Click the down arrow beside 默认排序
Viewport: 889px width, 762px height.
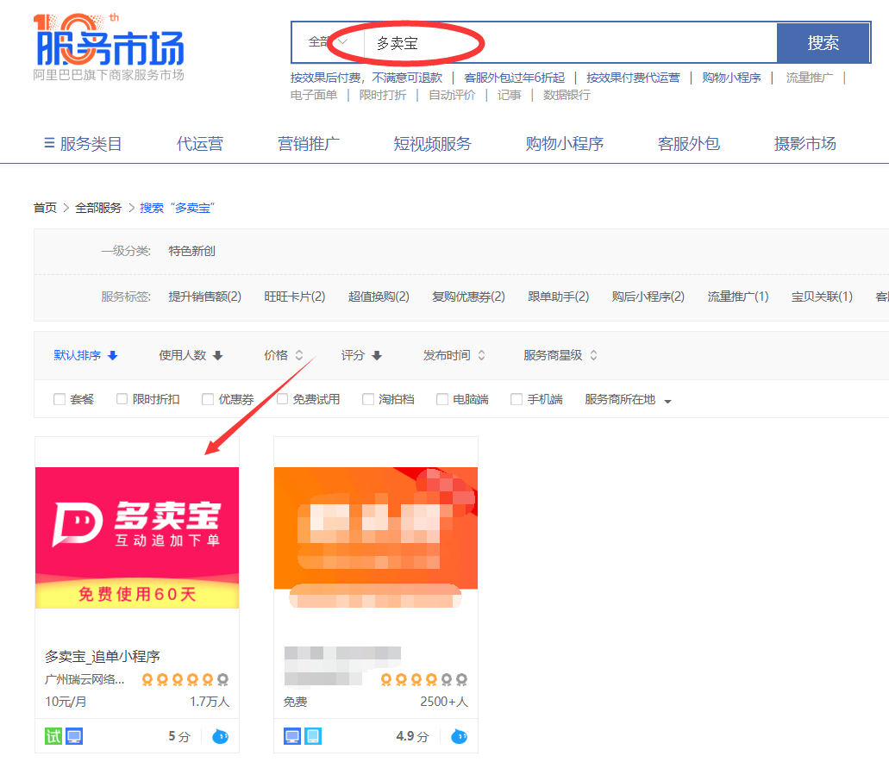[x=113, y=355]
